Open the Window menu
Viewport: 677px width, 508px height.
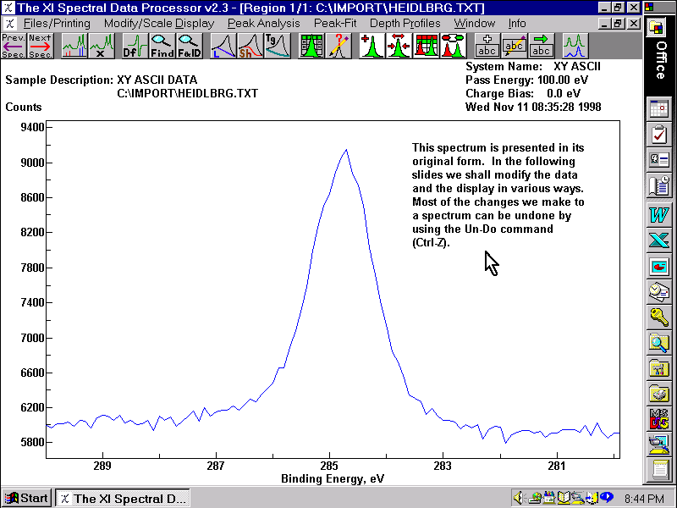pos(474,23)
